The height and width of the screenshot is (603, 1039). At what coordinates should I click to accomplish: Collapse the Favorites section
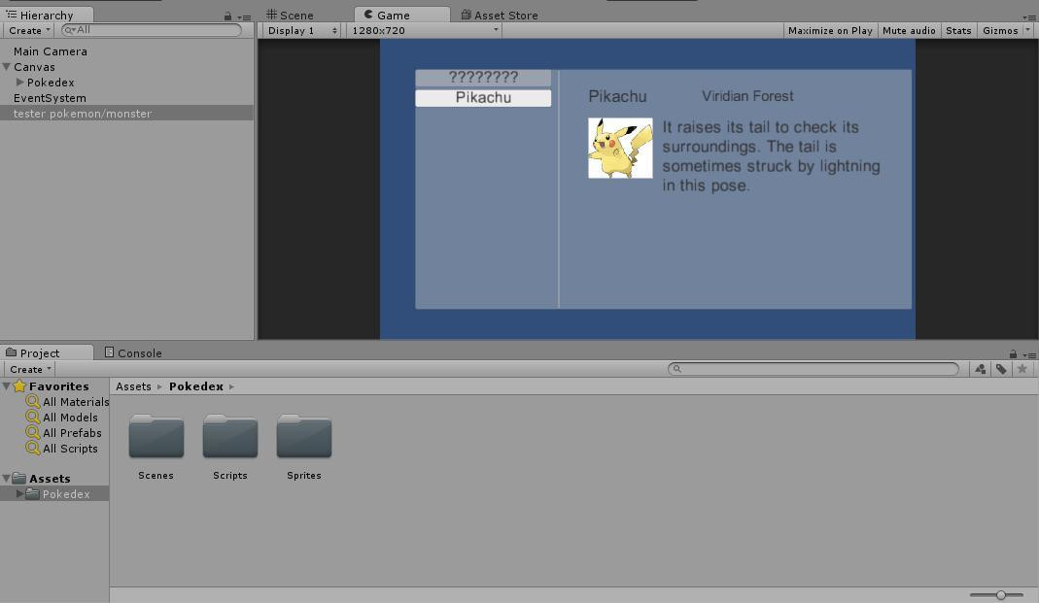(7, 385)
